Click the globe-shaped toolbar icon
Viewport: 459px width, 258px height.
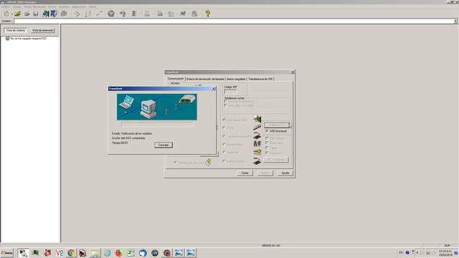click(111, 14)
